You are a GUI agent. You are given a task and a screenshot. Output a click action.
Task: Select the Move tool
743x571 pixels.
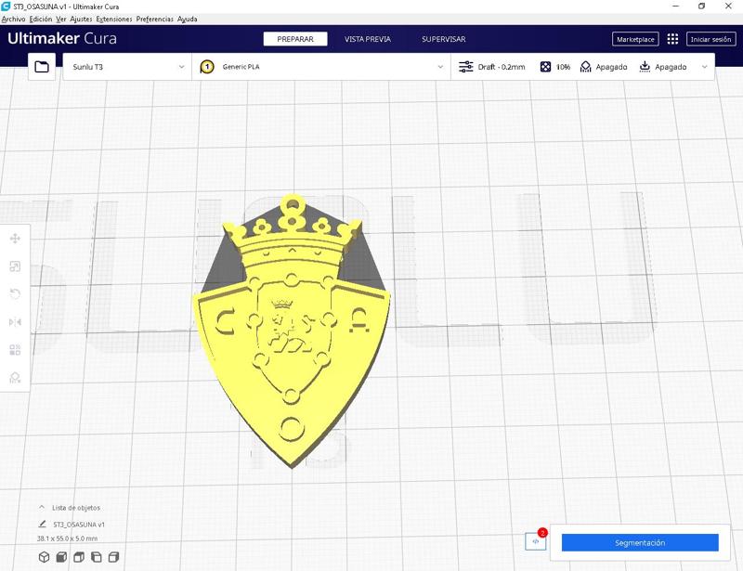tap(14, 240)
